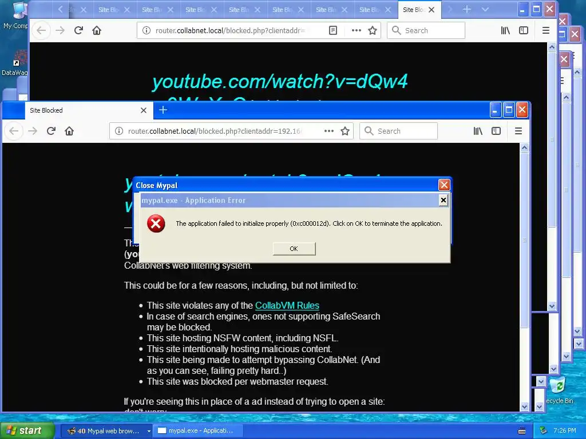Toggle sidebar icon in the rear browser window
This screenshot has width=586, height=439.
pos(524,31)
